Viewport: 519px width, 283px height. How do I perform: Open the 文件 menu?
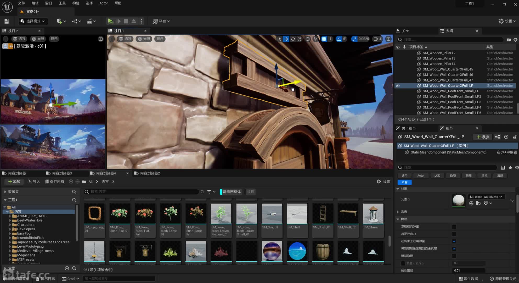21,3
